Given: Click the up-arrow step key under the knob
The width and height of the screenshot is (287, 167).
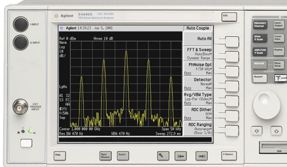Looking at the screenshot, I should click(276, 131).
